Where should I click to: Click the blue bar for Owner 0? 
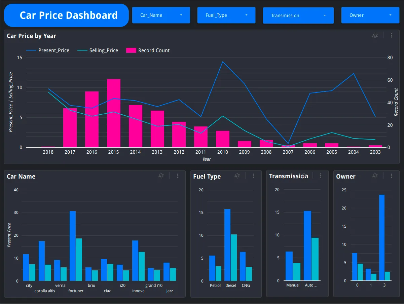[x=355, y=267]
